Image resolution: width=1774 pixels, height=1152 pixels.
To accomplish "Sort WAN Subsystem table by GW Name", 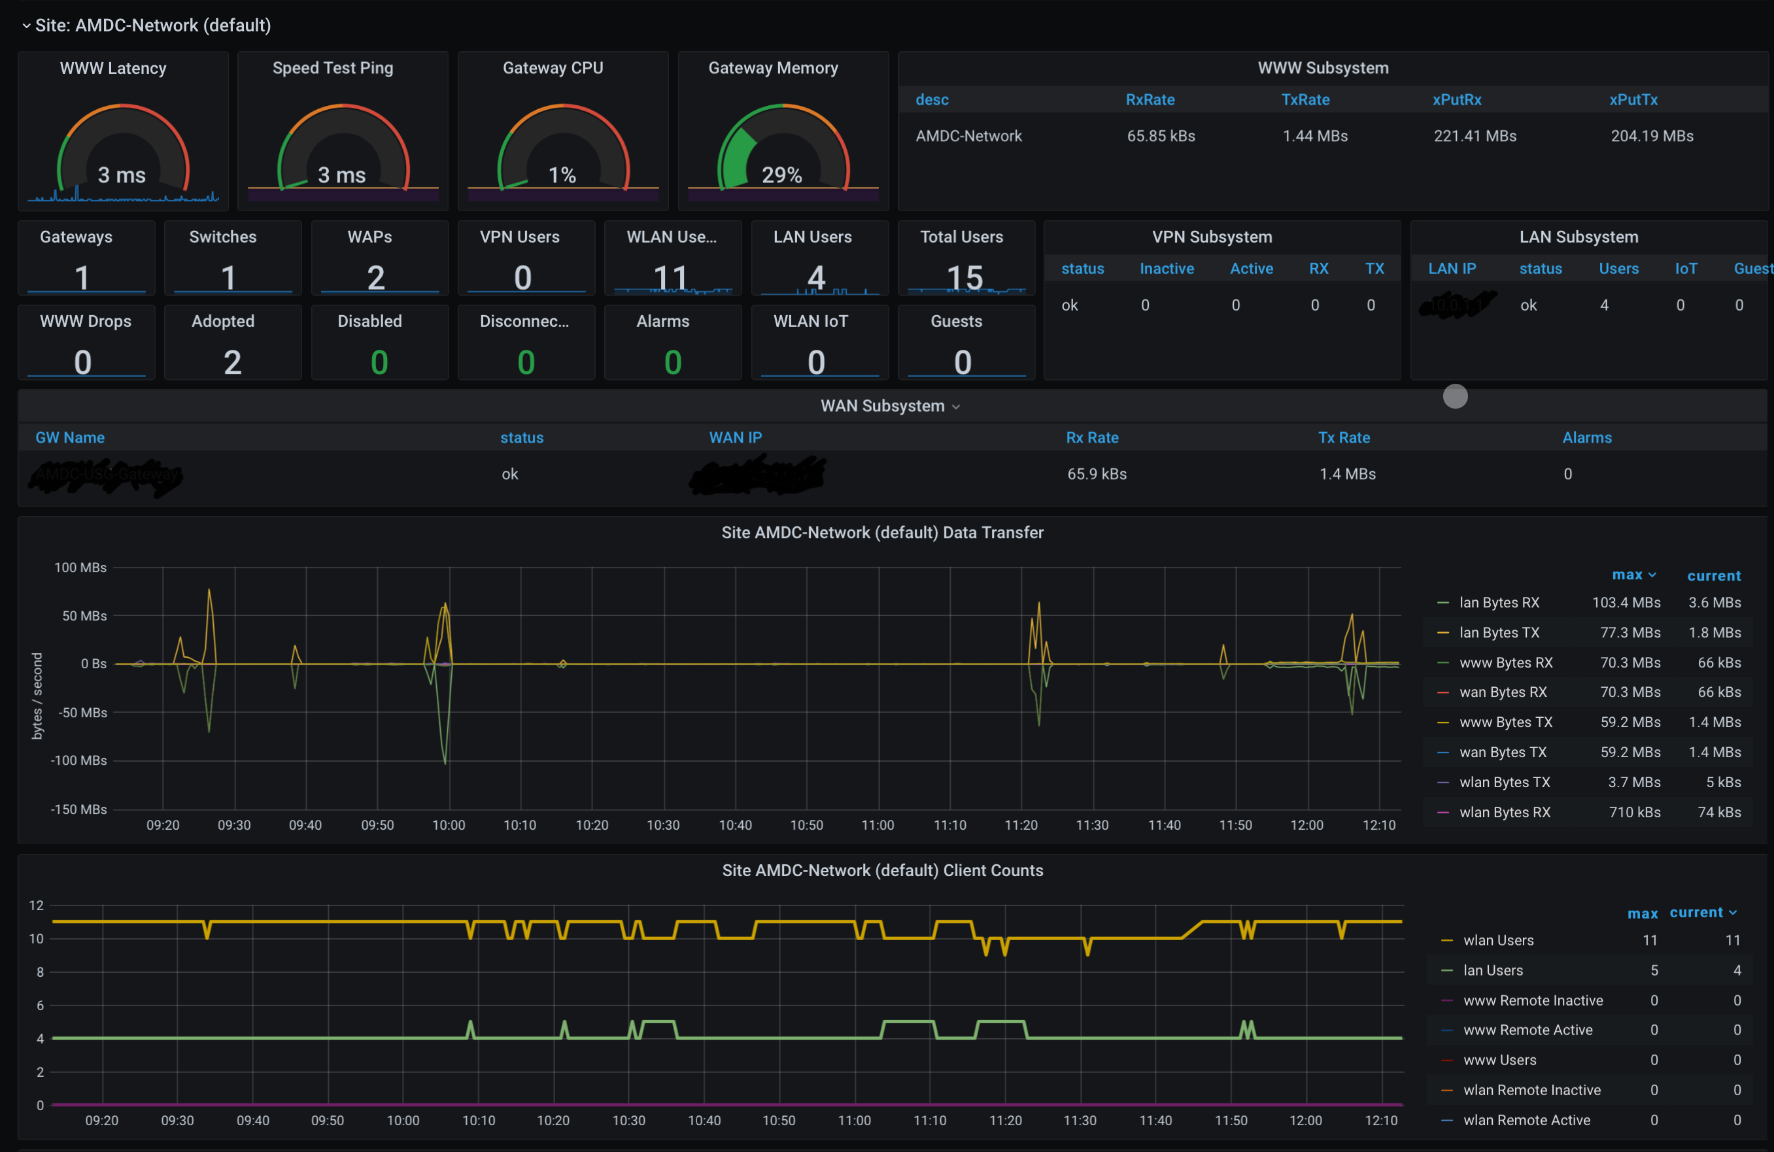I will pos(70,437).
